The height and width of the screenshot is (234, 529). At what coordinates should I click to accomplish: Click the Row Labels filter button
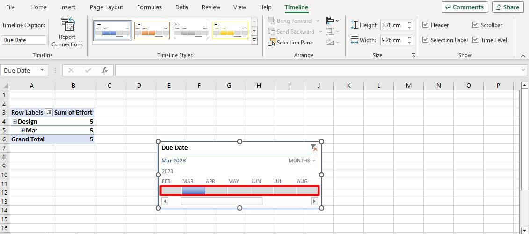tap(49, 112)
